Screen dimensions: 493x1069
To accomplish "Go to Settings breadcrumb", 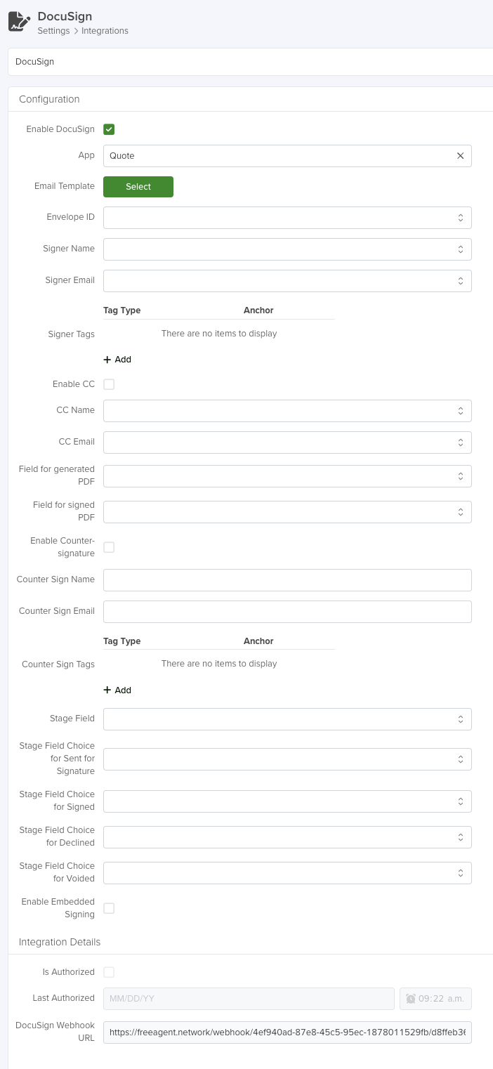I will [x=53, y=31].
